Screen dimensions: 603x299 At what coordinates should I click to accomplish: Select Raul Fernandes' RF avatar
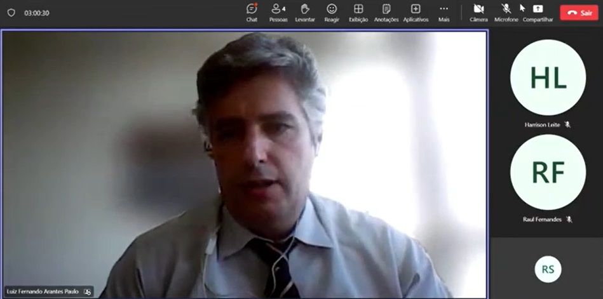click(x=548, y=172)
